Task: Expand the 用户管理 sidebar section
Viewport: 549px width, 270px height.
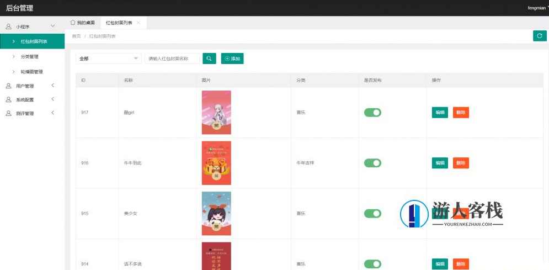Action: [52, 86]
